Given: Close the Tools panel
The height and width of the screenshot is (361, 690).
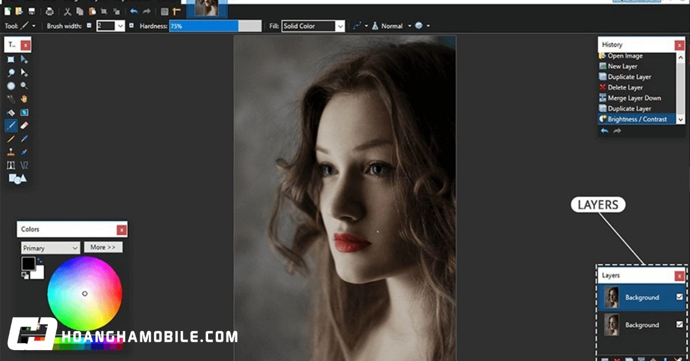Looking at the screenshot, I should [25, 45].
